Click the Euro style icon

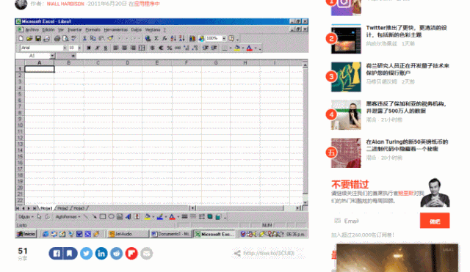click(161, 48)
